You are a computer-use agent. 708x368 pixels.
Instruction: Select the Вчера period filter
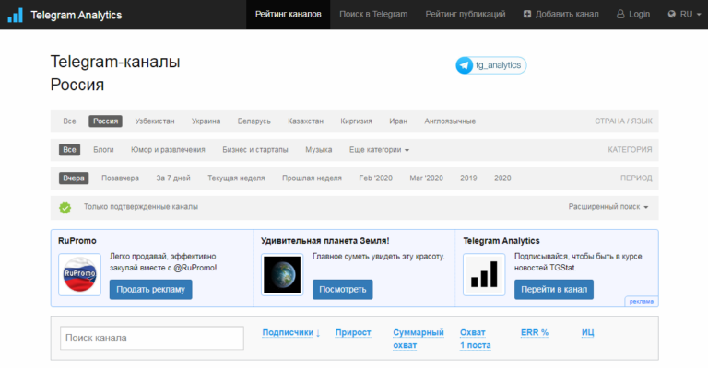point(74,178)
